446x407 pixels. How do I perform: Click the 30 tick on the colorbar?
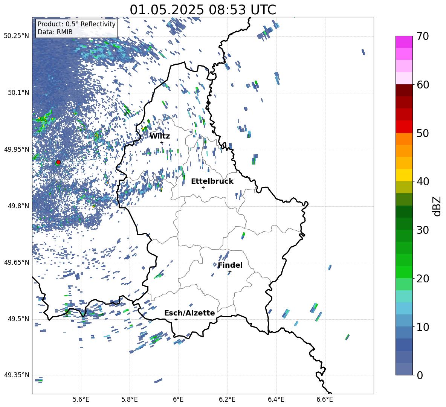click(423, 230)
